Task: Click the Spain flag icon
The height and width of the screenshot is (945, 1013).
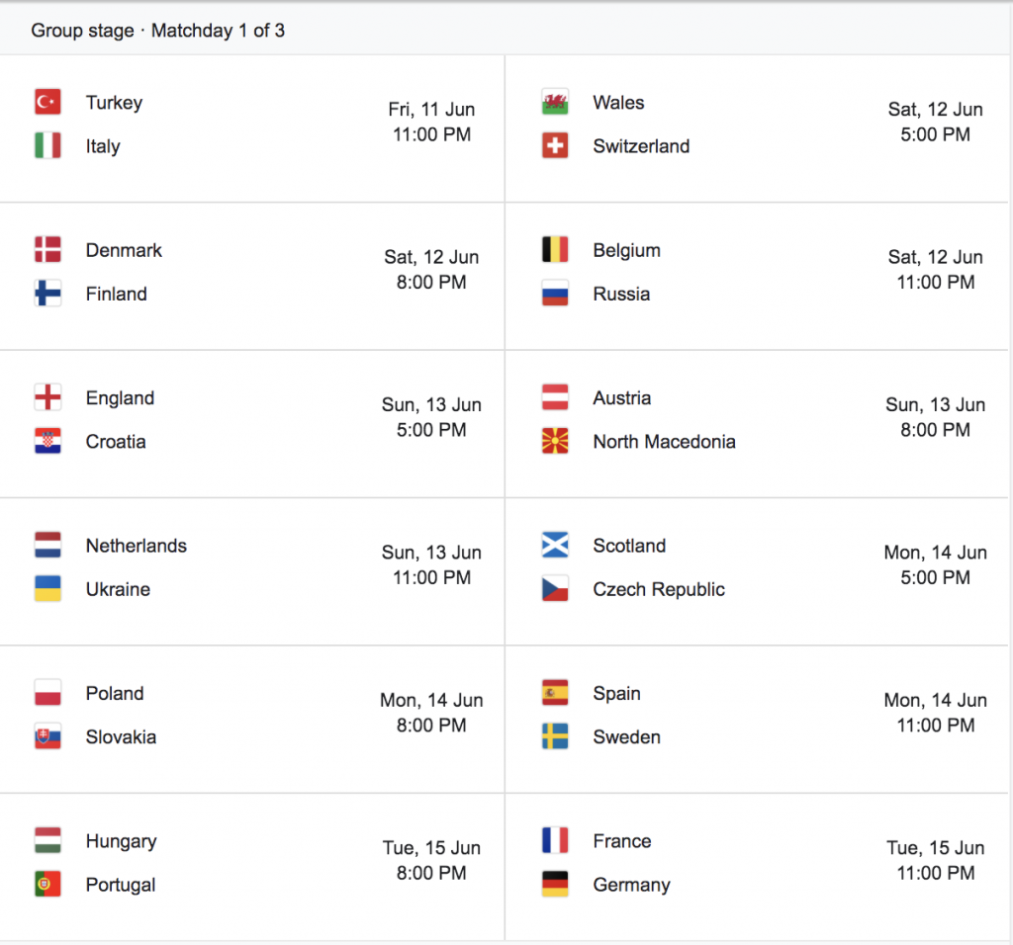Action: [x=555, y=693]
